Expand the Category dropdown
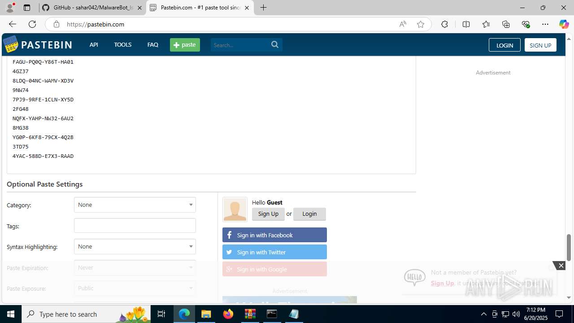 point(135,205)
